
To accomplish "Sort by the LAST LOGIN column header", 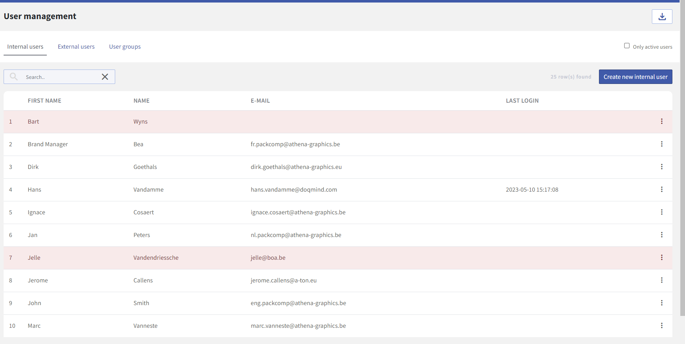I will tap(522, 101).
